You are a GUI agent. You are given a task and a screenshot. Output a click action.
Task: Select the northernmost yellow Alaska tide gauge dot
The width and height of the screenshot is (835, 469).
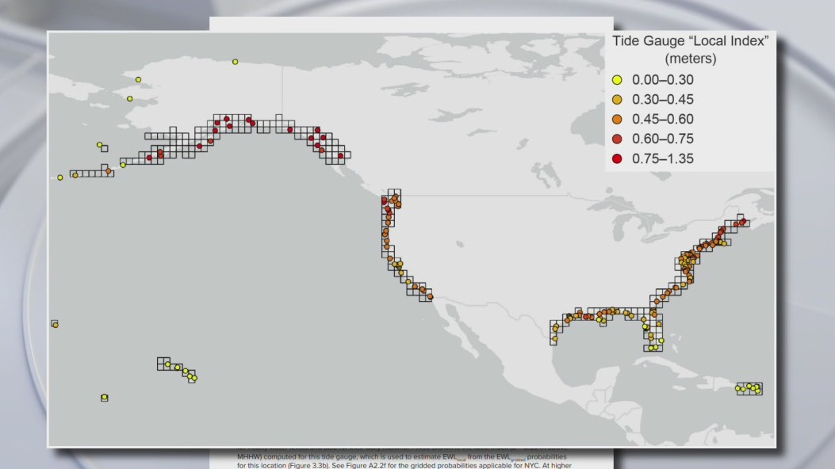pos(235,63)
